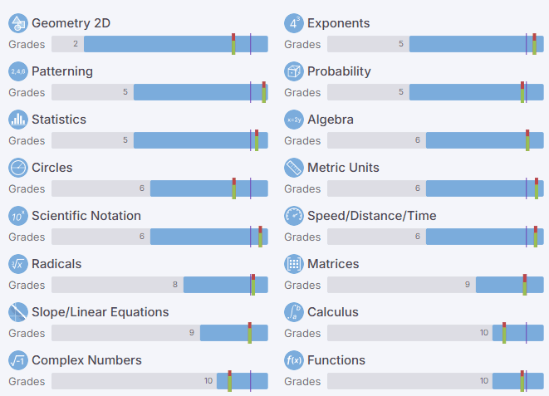549x396 pixels.
Task: Click the Calculus grades progress bar
Action: coord(435,333)
